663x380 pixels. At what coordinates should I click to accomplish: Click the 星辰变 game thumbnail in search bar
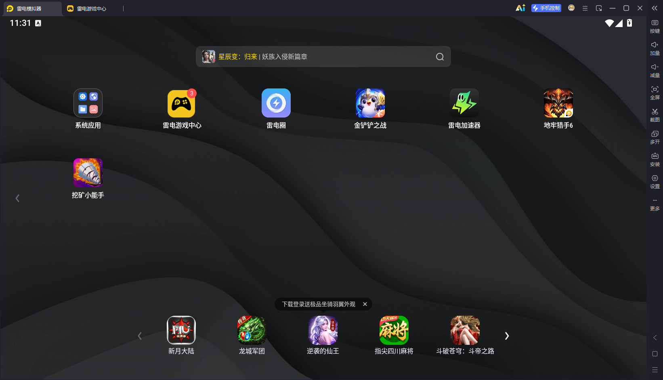pyautogui.click(x=209, y=57)
